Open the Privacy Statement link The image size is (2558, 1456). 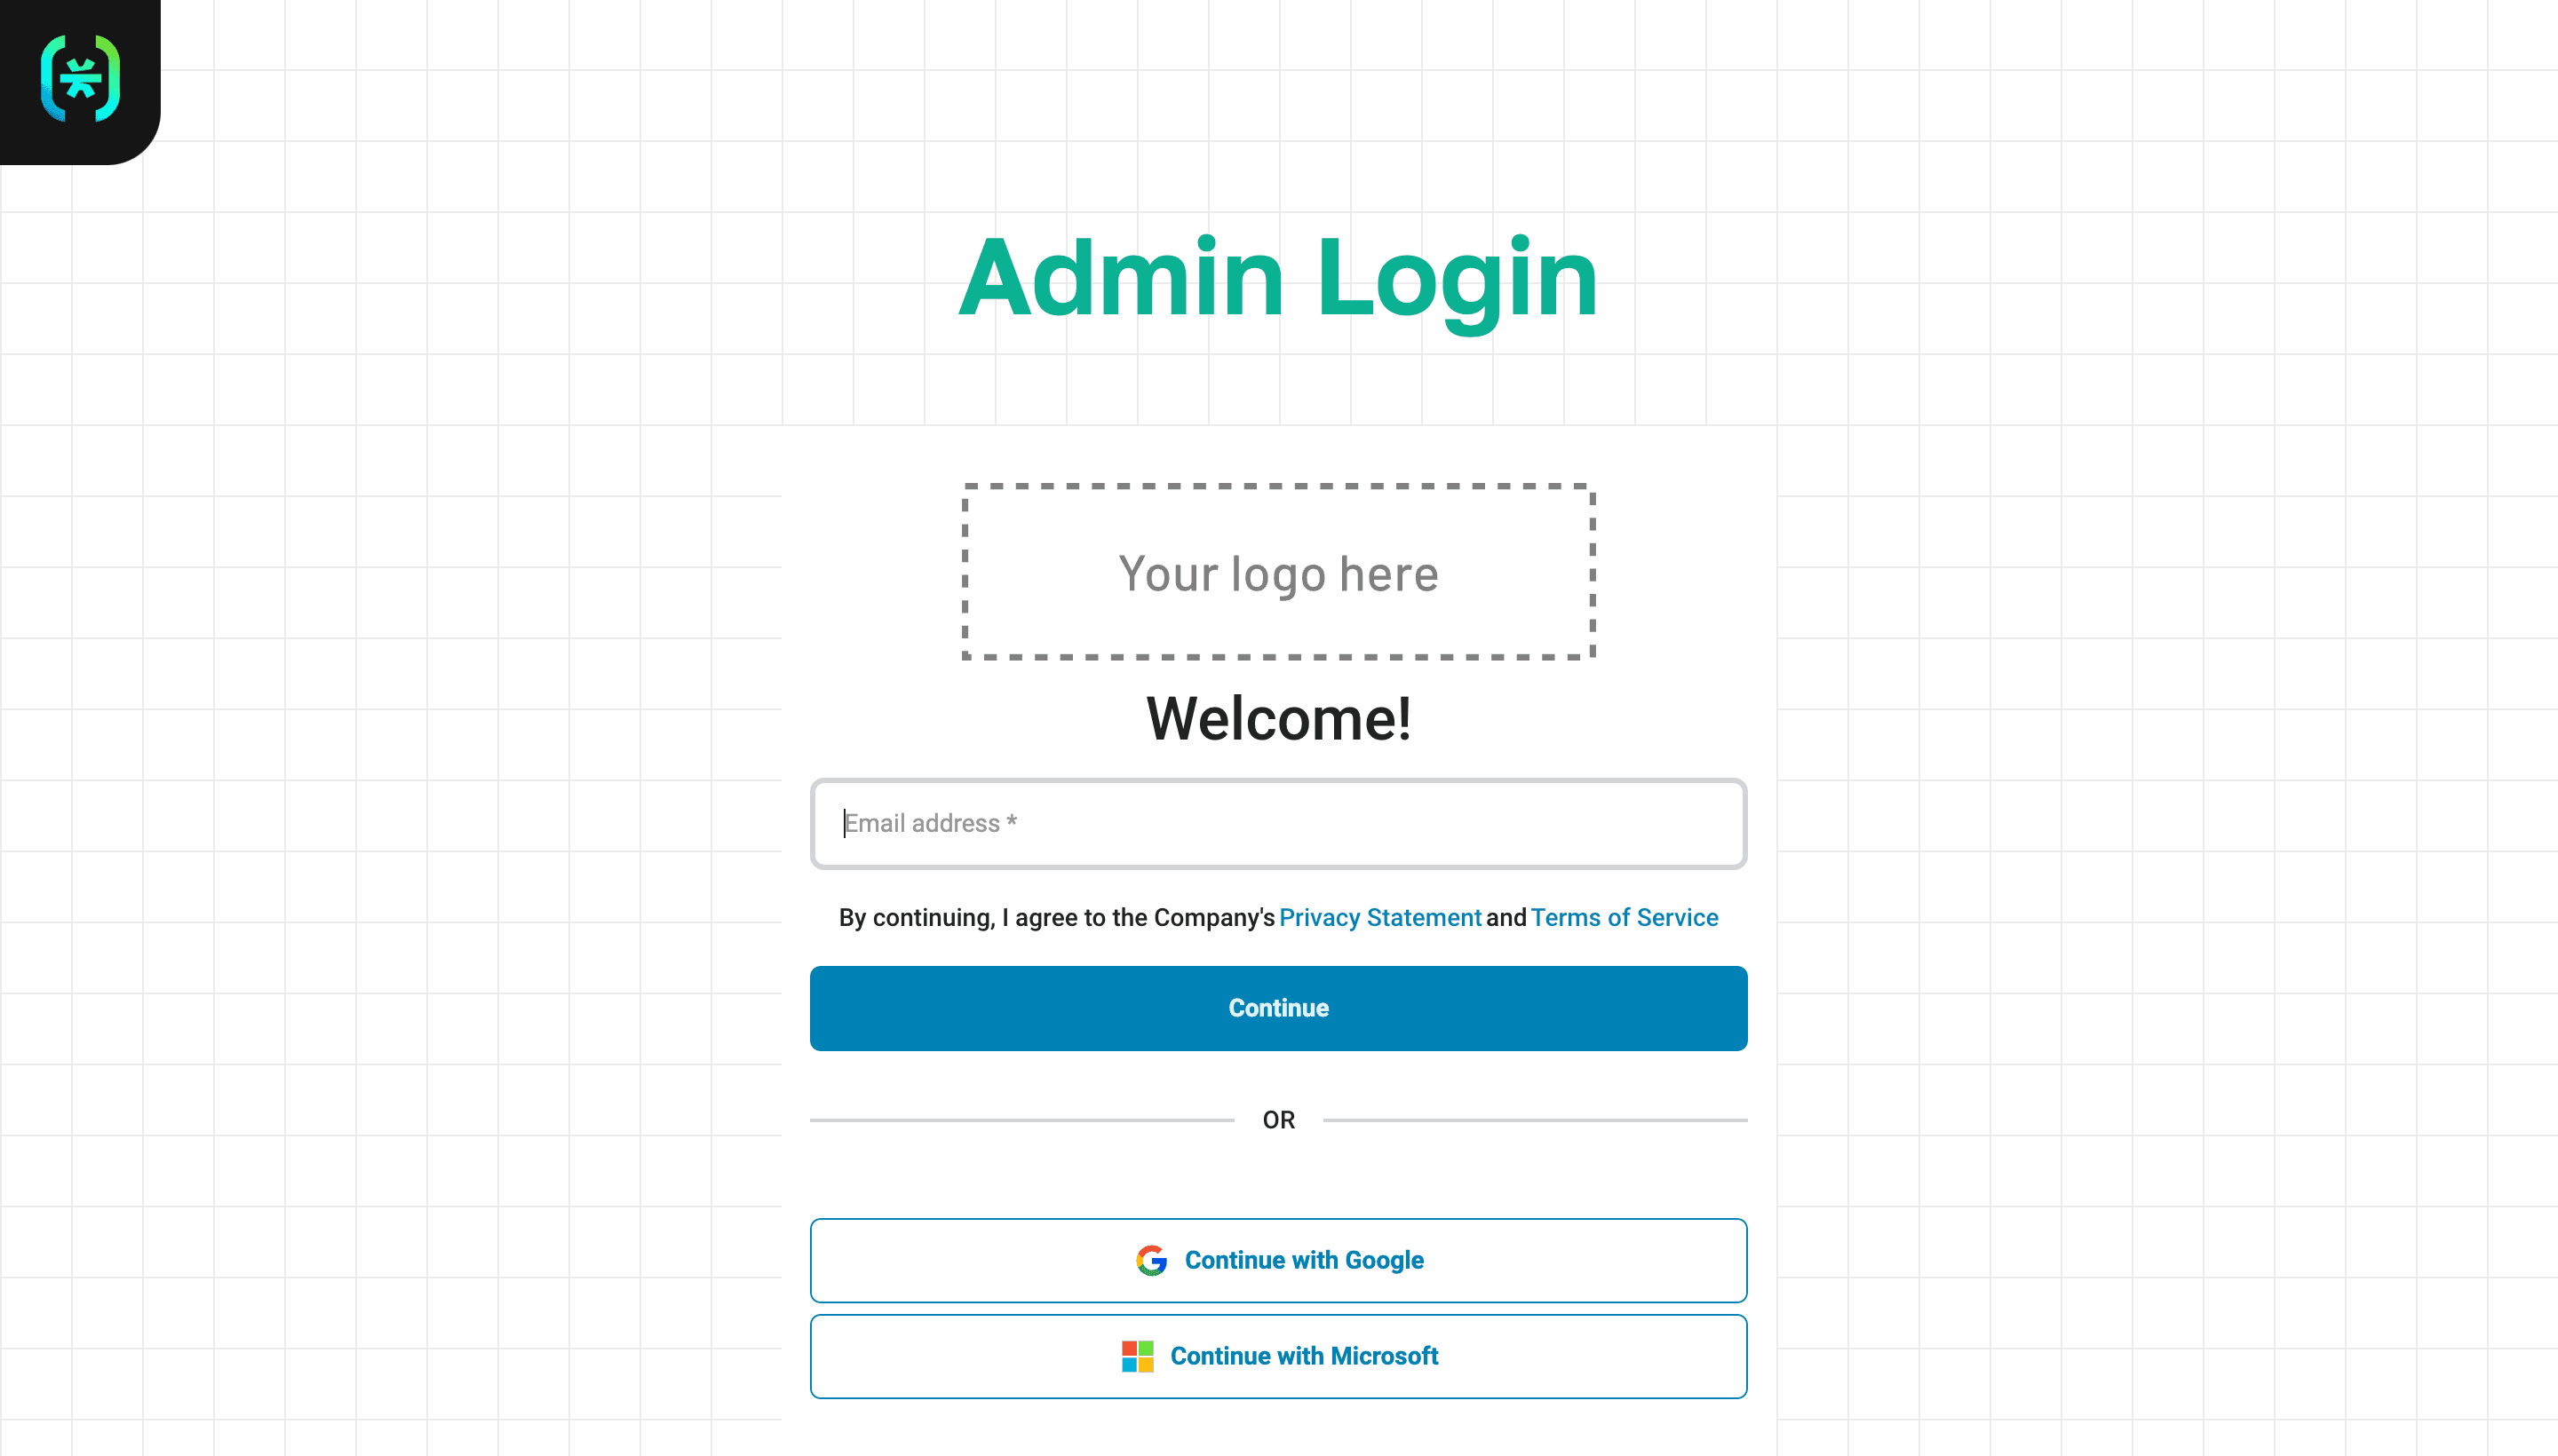tap(1380, 917)
